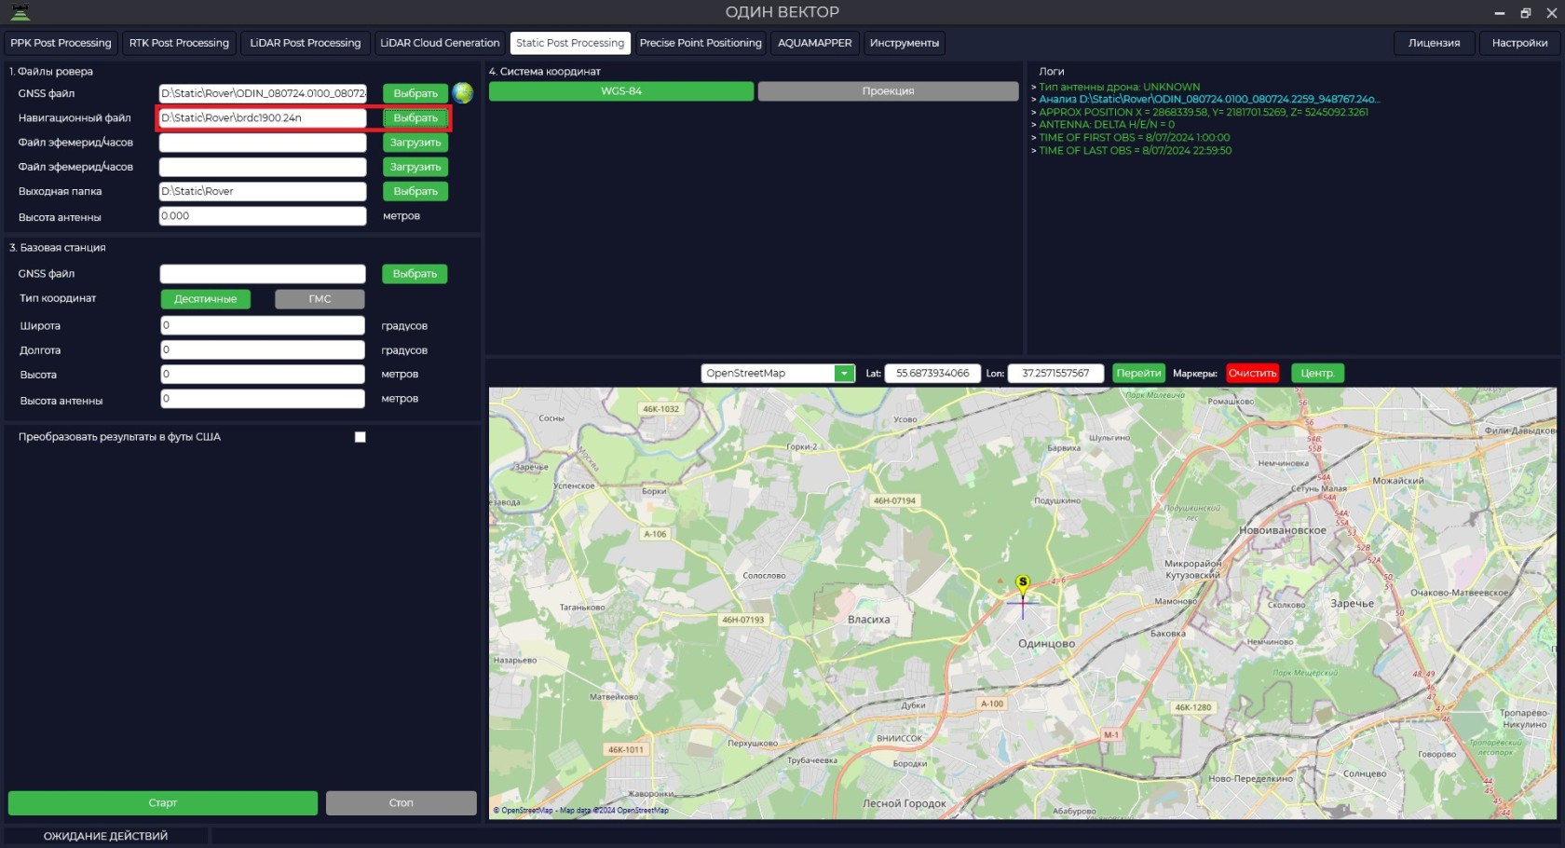
Task: Click 'ANTENNA: DELTA H/E/N = 0' log line
Action: [x=1107, y=125]
